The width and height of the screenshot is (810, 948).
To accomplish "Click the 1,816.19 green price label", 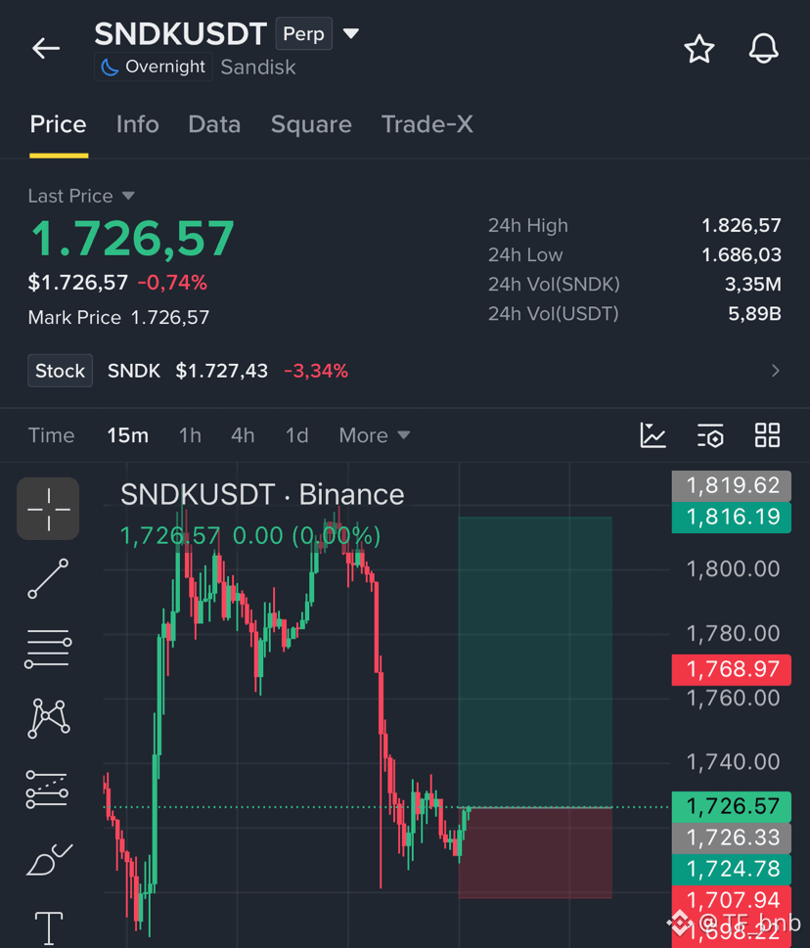I will 732,517.
